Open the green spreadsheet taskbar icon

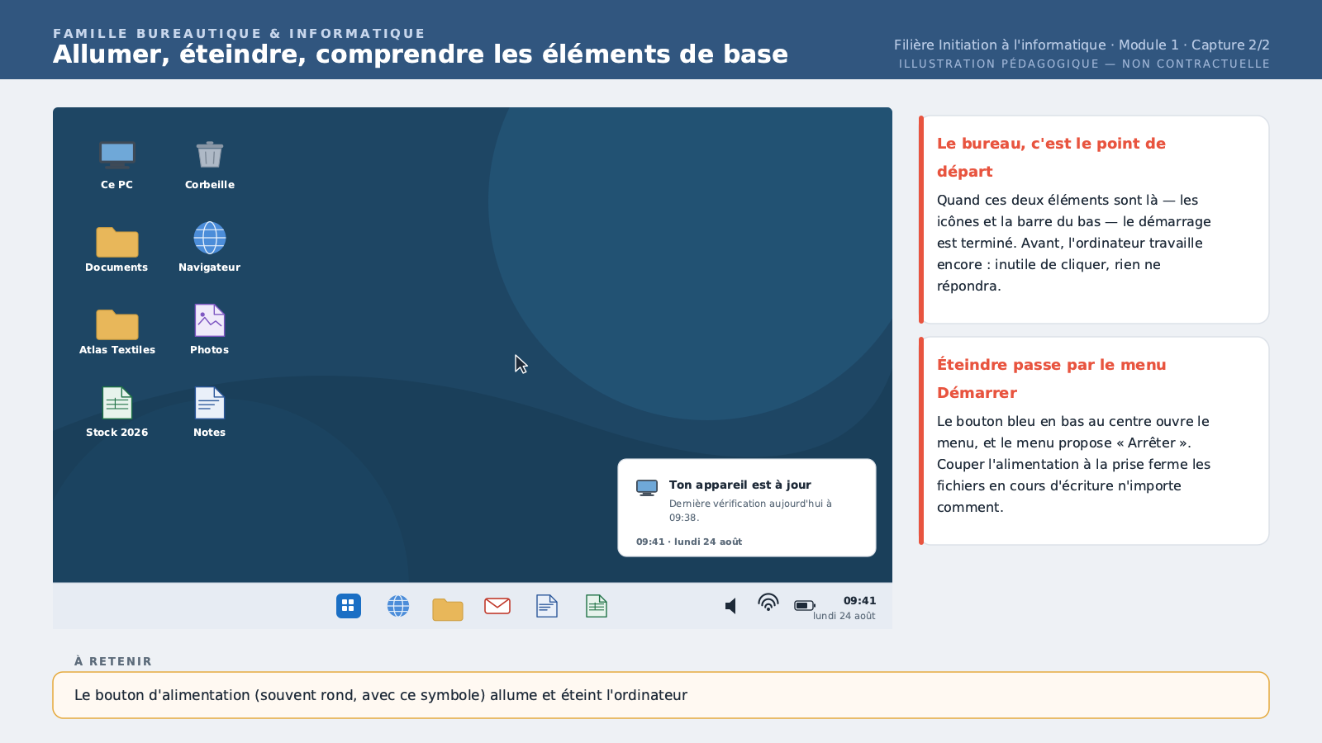597,606
